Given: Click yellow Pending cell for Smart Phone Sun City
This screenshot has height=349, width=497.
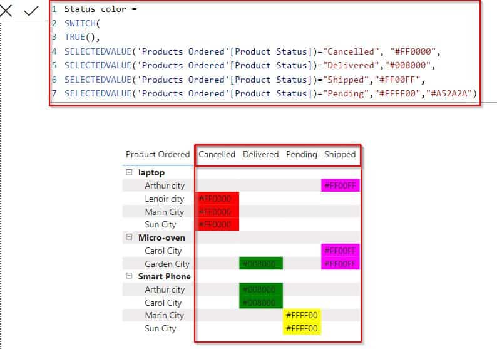Looking at the screenshot, I should tap(302, 328).
